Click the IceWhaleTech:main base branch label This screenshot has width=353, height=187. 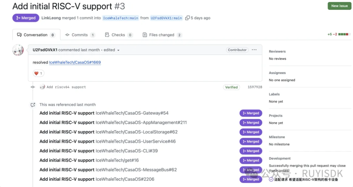[x=121, y=18]
